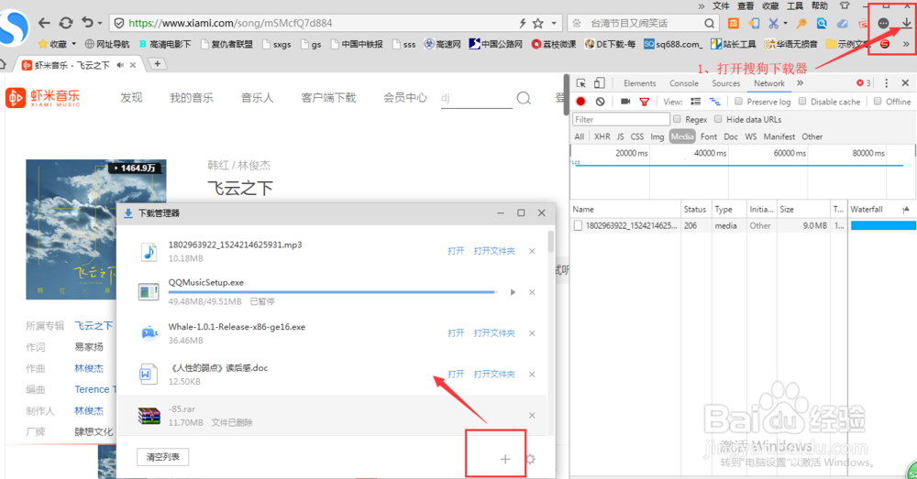This screenshot has height=479, width=917.
Task: Open a new tab with the plus button
Action: coord(158,64)
